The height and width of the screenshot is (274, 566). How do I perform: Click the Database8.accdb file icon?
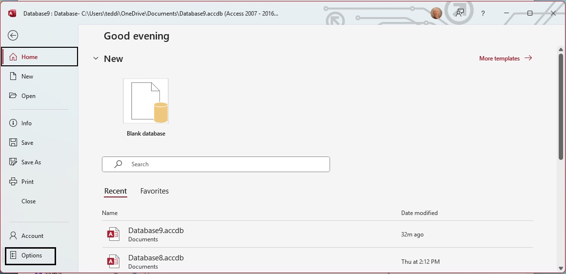pos(113,262)
